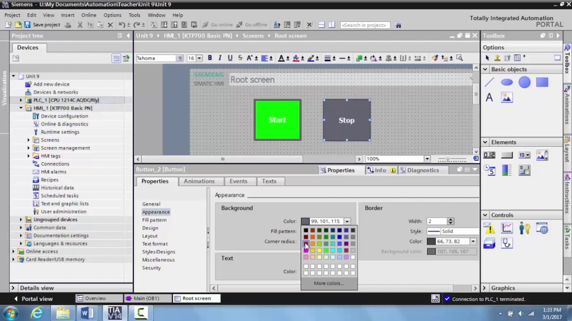
Task: Pick the black swatch in color palette
Action: point(306,230)
